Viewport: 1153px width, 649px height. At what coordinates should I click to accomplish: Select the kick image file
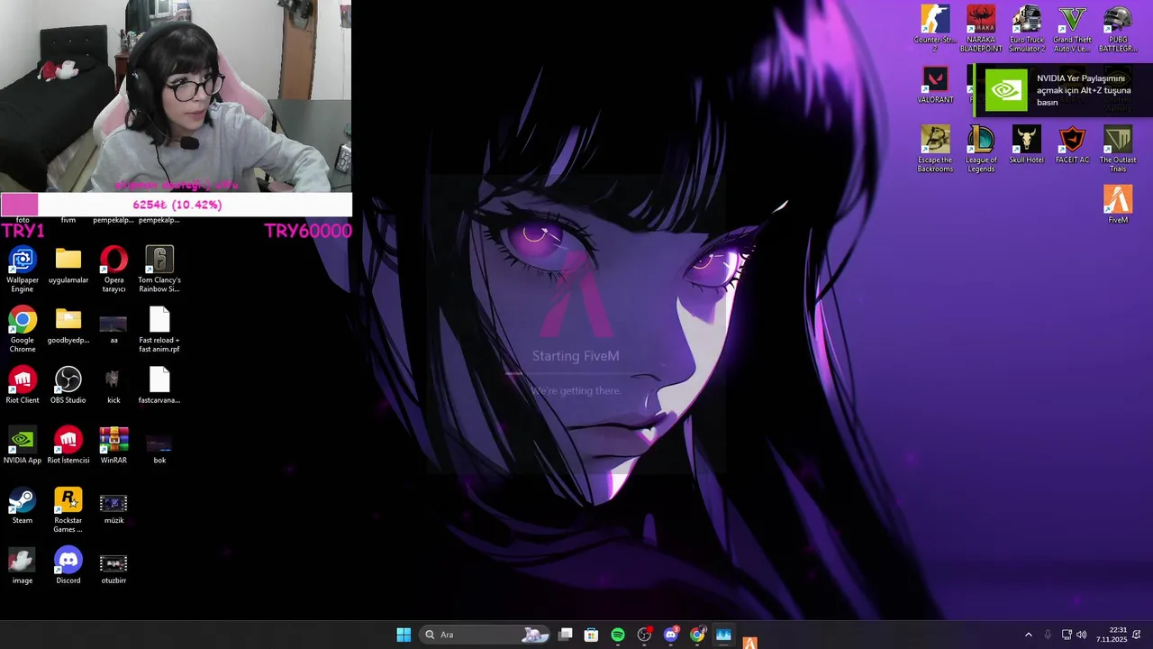coord(113,386)
